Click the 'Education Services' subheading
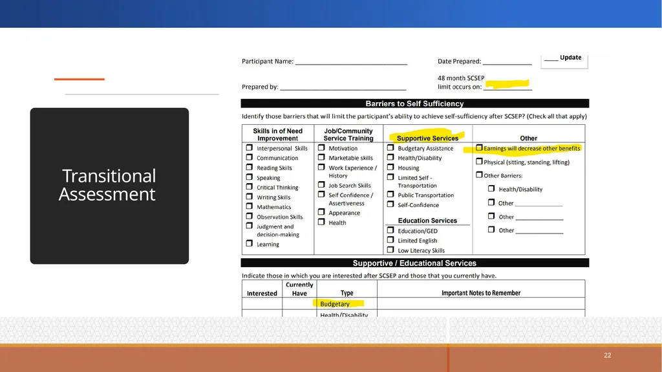Screen dimensions: 662x372 [427, 221]
